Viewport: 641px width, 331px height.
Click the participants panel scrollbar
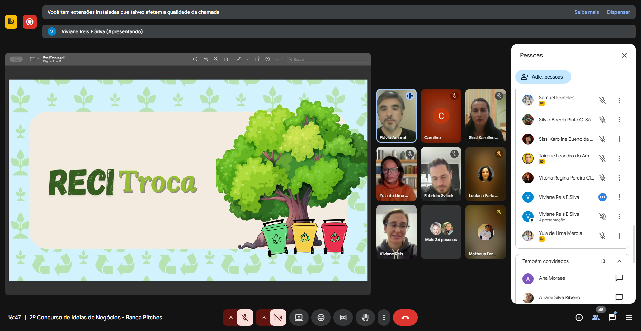tap(633, 244)
